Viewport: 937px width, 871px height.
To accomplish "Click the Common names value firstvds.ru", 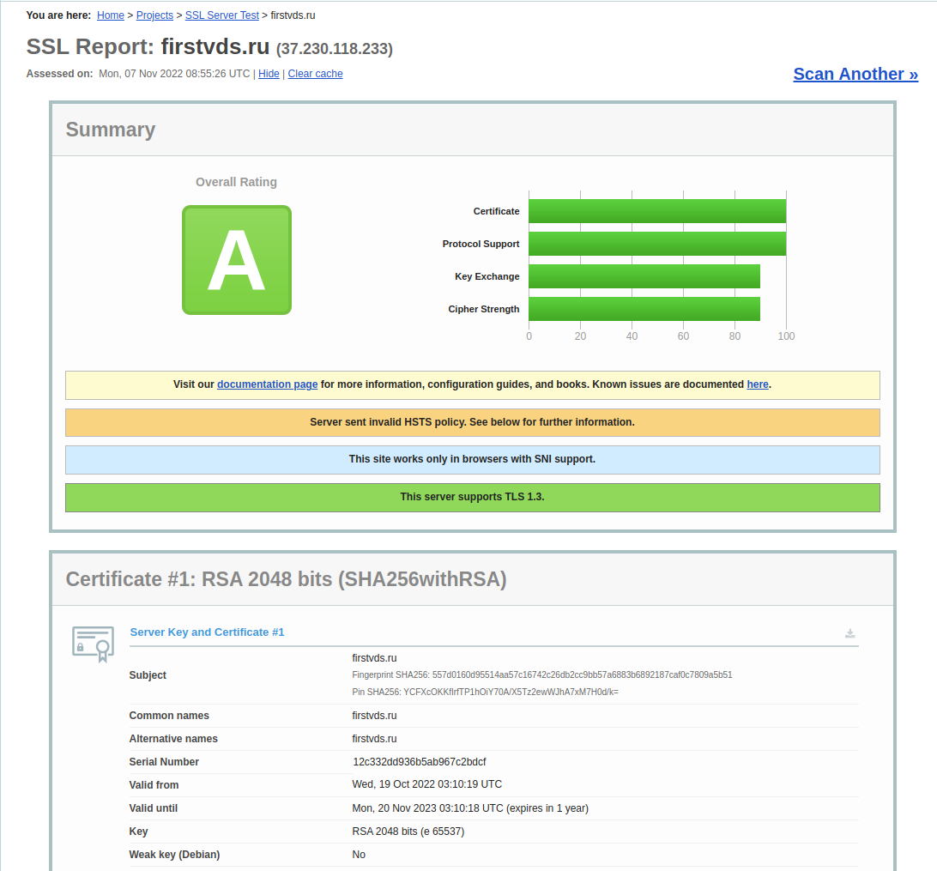I will [x=374, y=716].
